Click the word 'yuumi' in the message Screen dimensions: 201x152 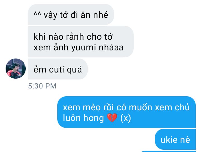[x=84, y=48]
